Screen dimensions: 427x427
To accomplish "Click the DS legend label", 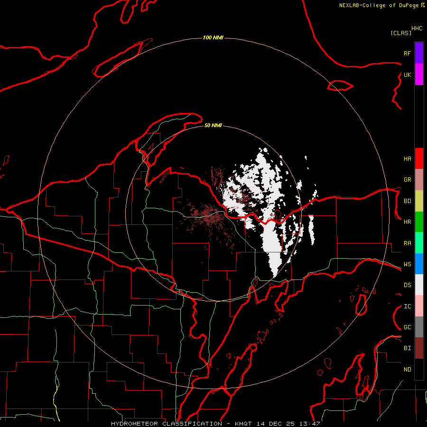I will [x=407, y=285].
